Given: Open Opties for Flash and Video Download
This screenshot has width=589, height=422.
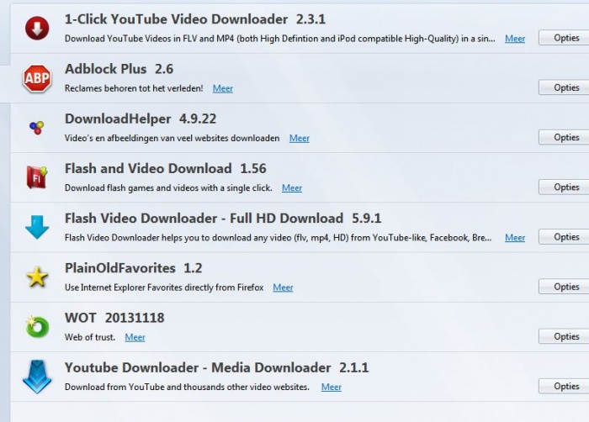Looking at the screenshot, I should coord(564,187).
